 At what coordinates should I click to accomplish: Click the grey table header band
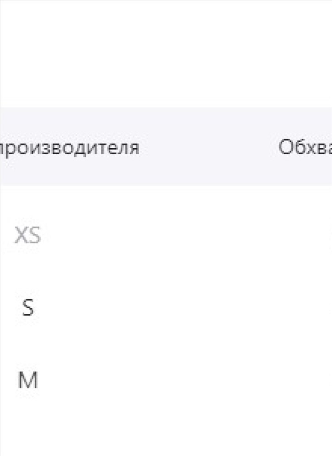(166, 146)
